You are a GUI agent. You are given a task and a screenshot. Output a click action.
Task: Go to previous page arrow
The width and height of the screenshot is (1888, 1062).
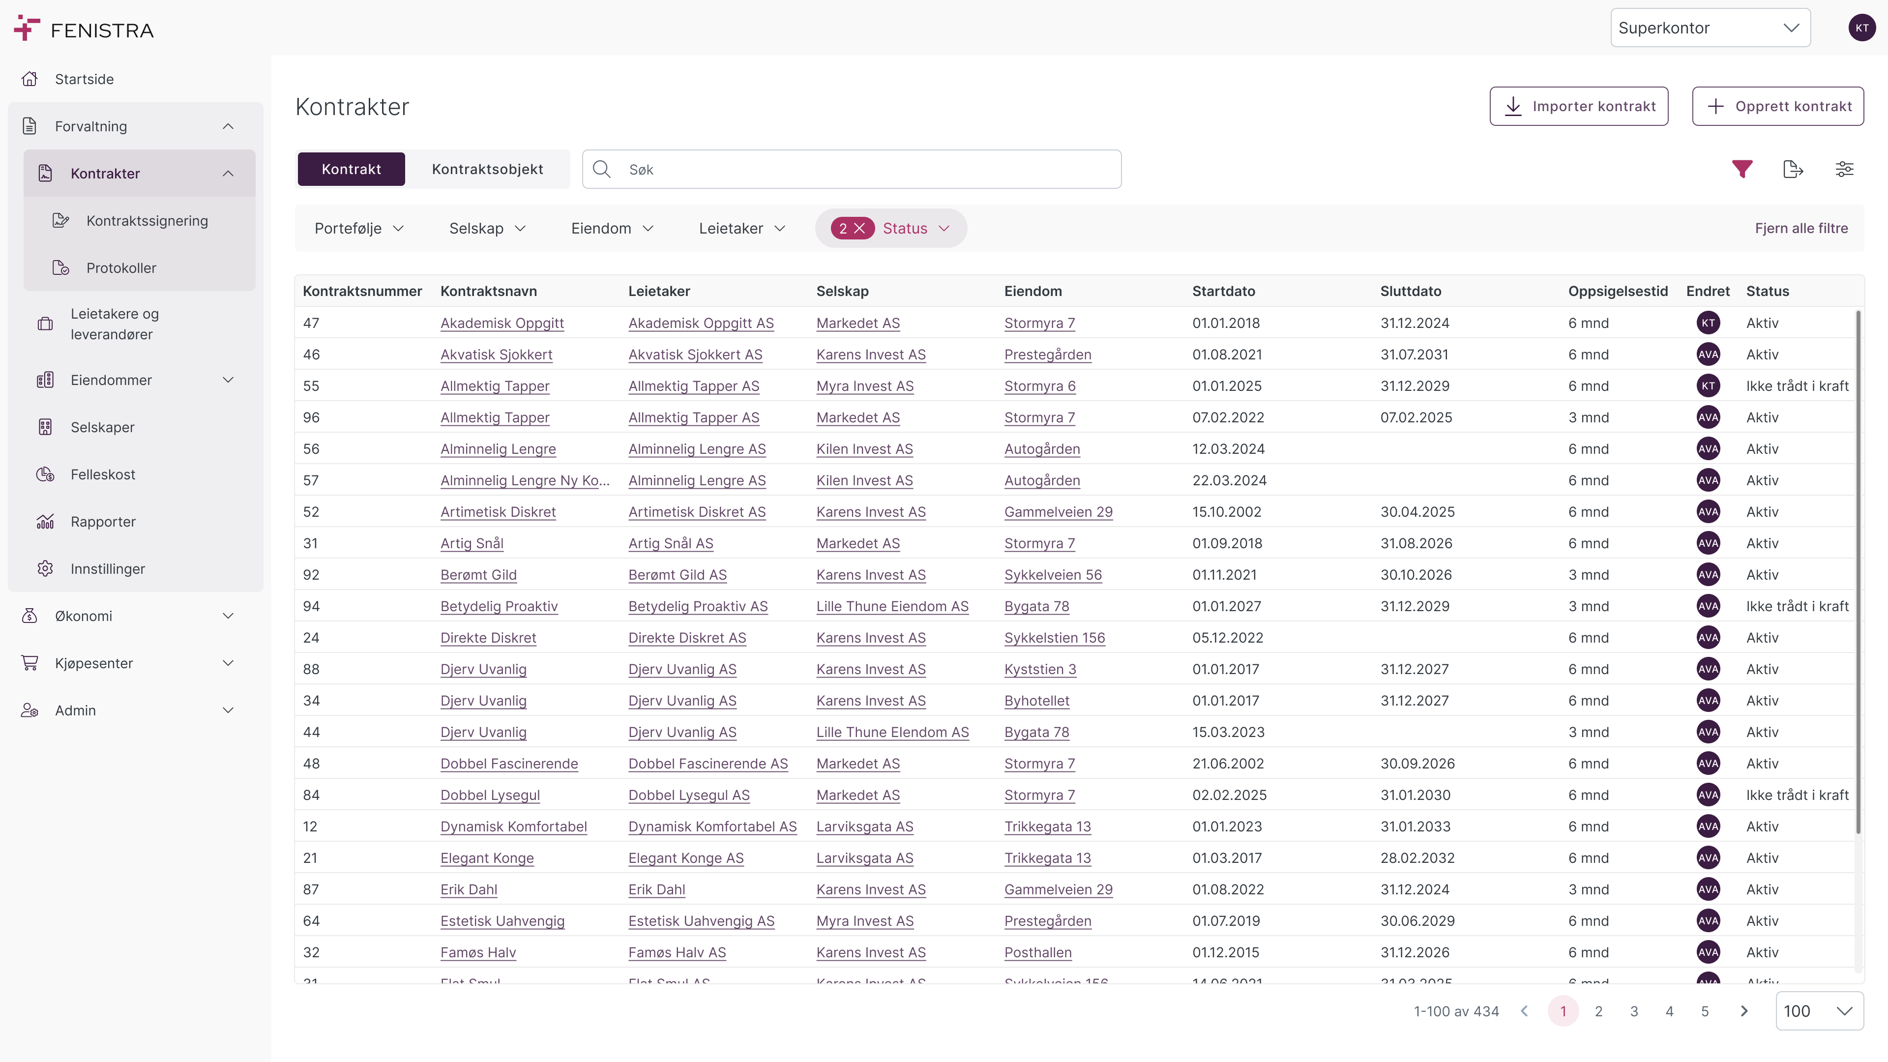pyautogui.click(x=1525, y=1011)
